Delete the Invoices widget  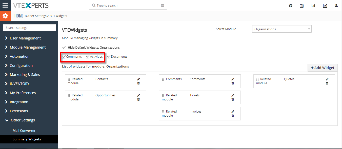tap(233, 116)
